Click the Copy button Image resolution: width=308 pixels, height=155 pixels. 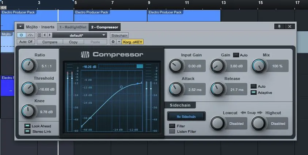click(73, 42)
